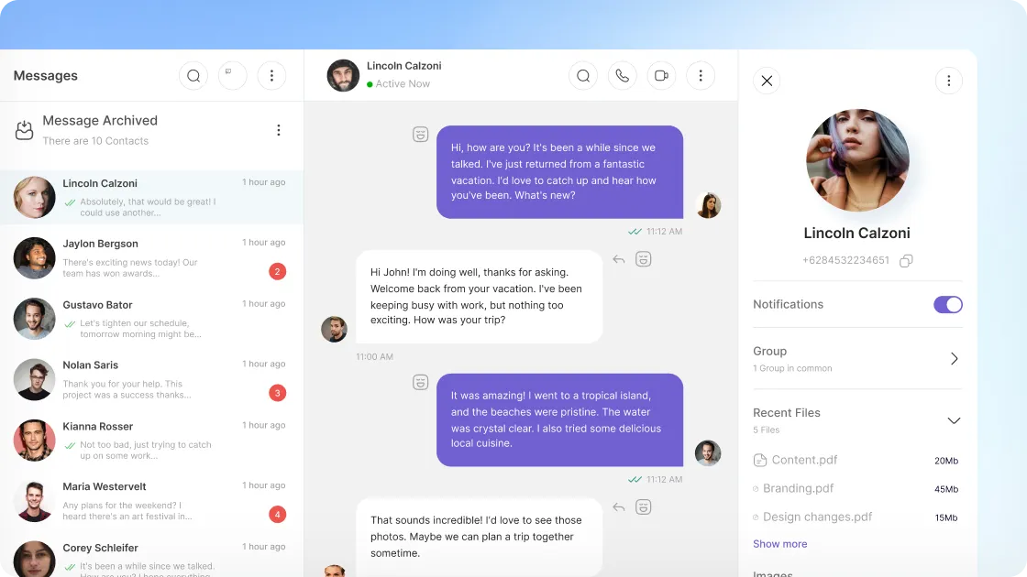The width and height of the screenshot is (1027, 577).
Task: Expand the Group section chevron
Action: click(x=954, y=359)
